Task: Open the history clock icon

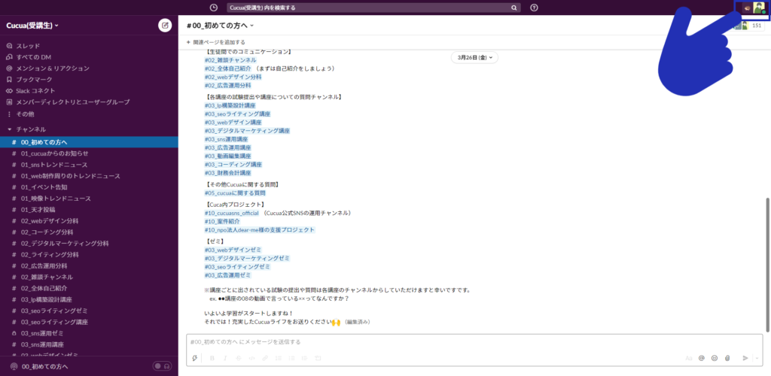Action: pos(213,8)
